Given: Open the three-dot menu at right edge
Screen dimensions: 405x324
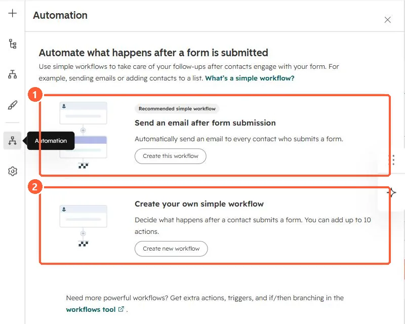Looking at the screenshot, I should click(x=393, y=160).
